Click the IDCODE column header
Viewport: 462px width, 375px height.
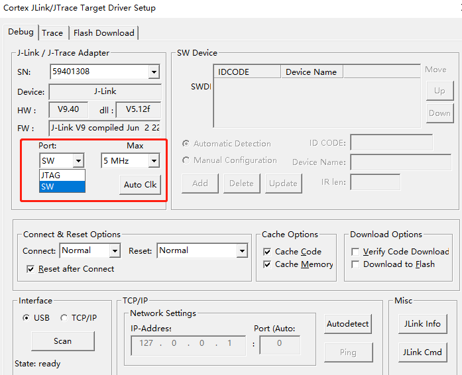(247, 72)
